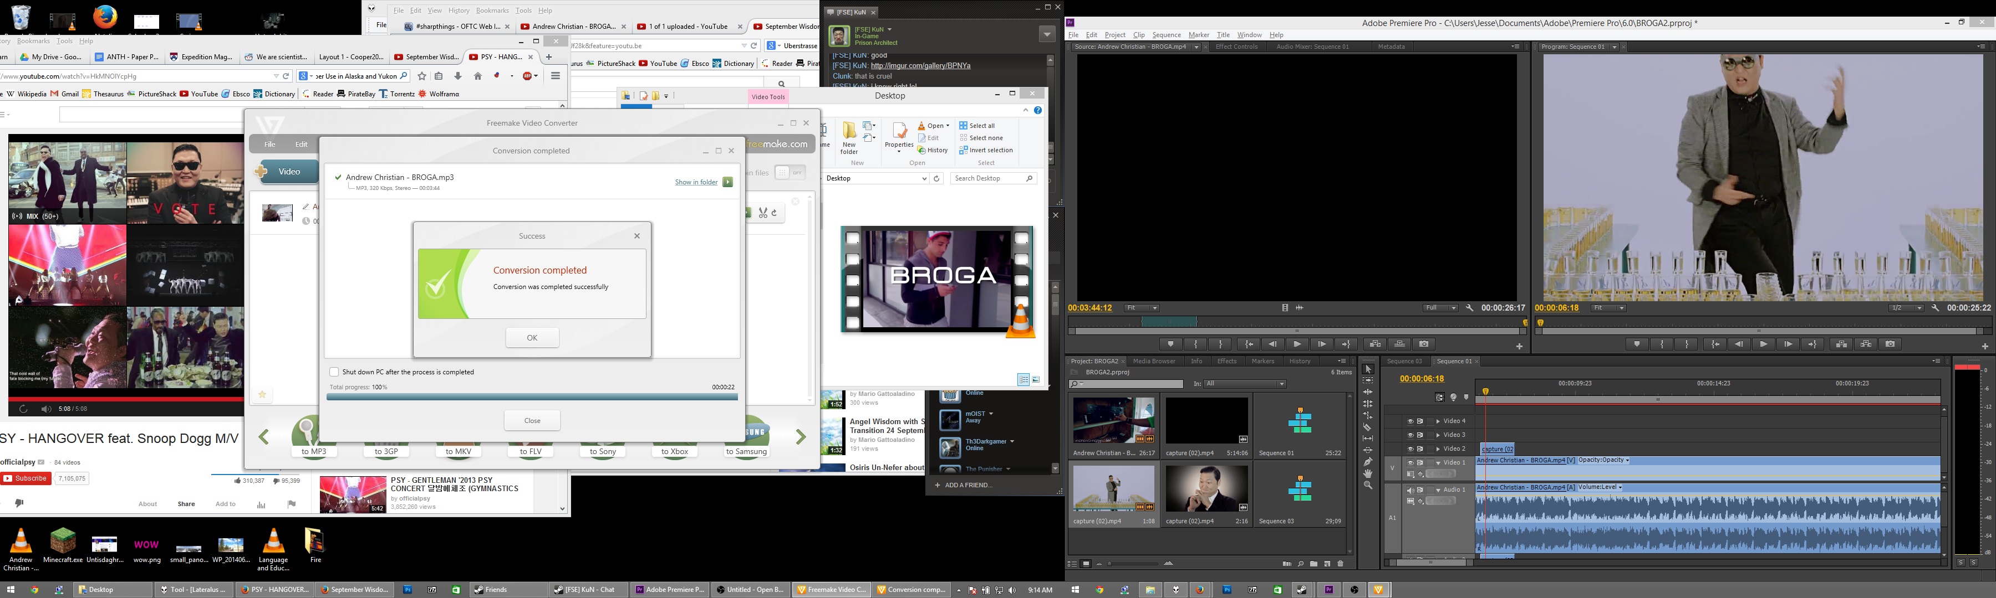Click Set Encore Chapter Marker icon in timeline
Screen dimensions: 1996x598
1453,398
